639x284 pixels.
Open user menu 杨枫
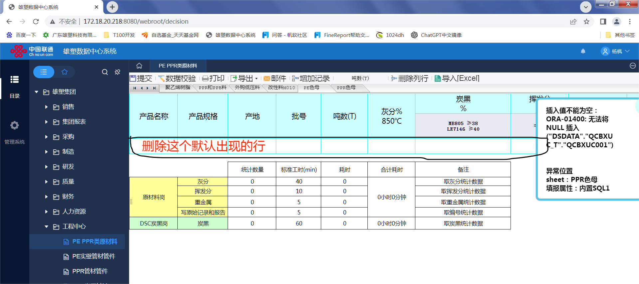click(616, 51)
